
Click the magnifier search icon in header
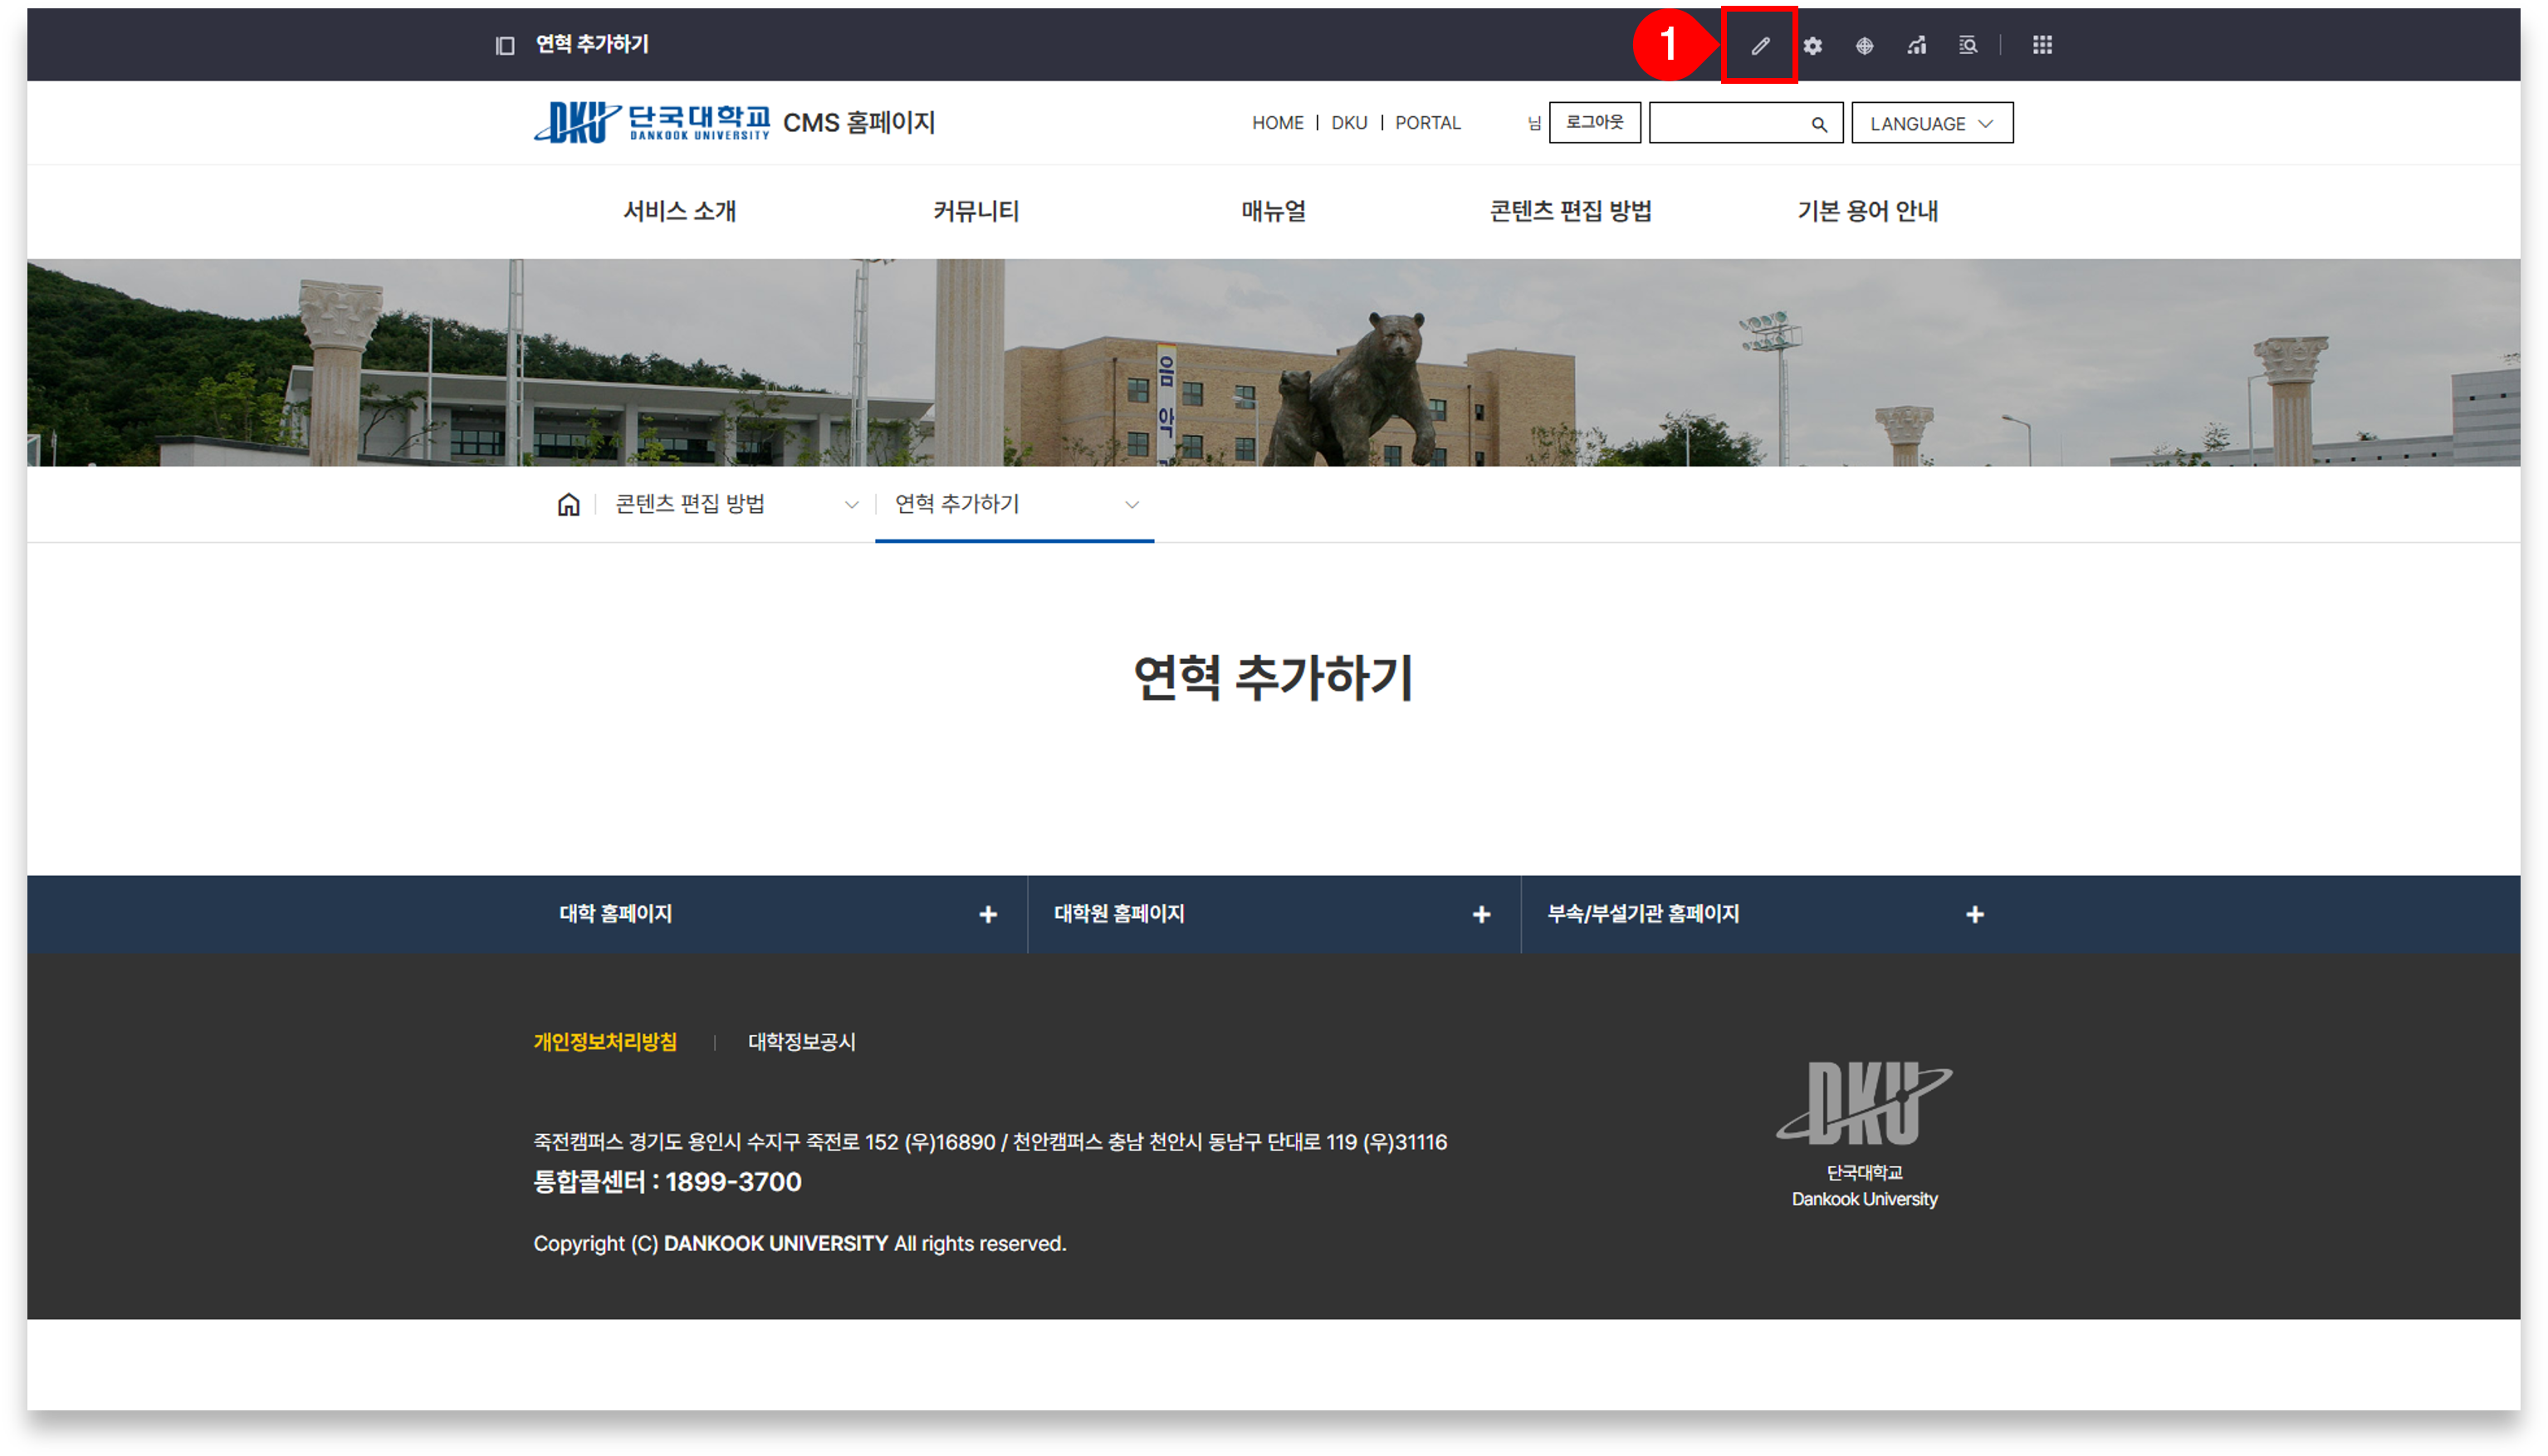pos(1819,124)
